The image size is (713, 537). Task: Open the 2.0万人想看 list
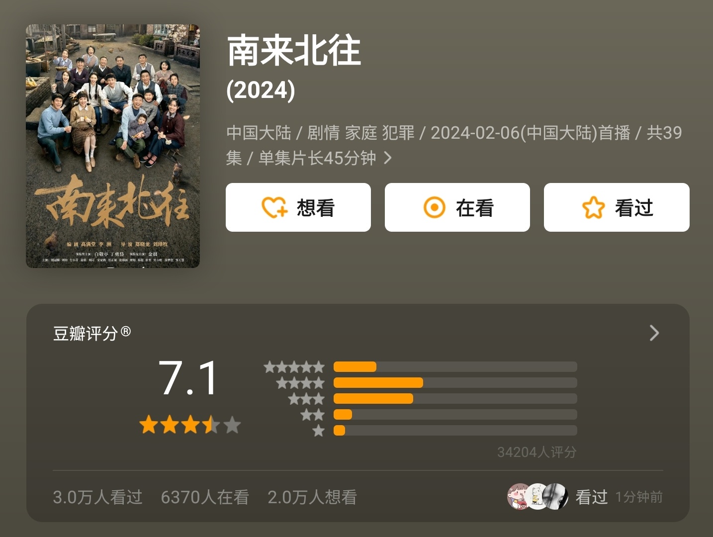point(312,497)
